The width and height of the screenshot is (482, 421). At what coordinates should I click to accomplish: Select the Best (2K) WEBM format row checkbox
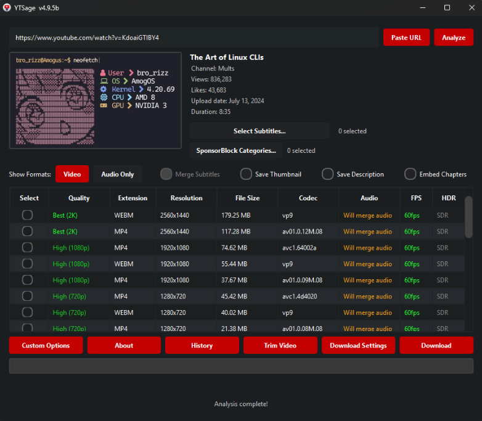[28, 215]
